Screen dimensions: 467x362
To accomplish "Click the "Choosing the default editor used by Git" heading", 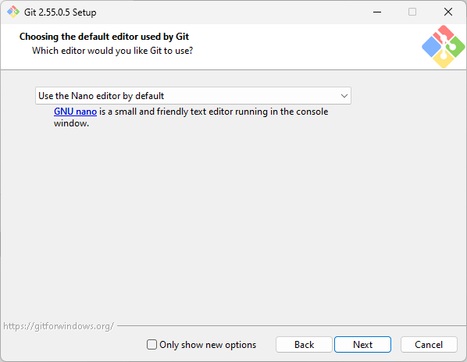I will pos(104,37).
